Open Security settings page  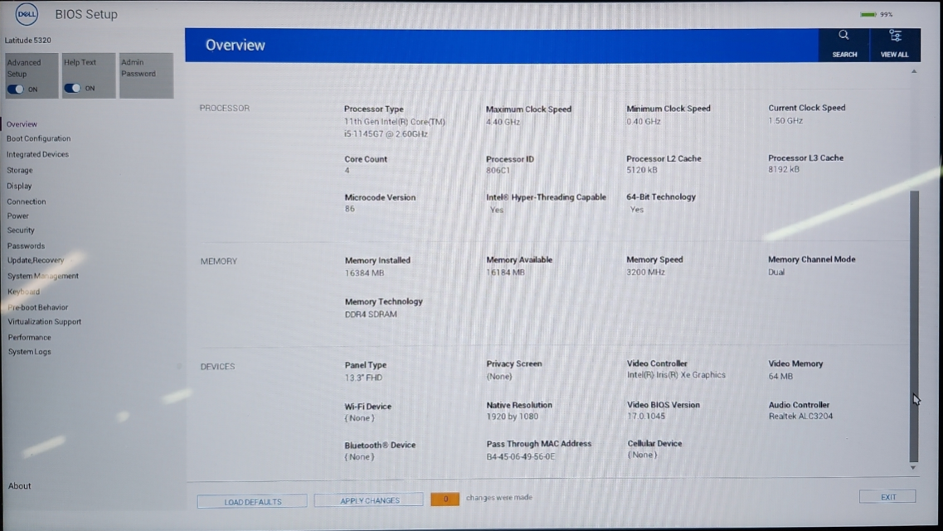coord(21,231)
